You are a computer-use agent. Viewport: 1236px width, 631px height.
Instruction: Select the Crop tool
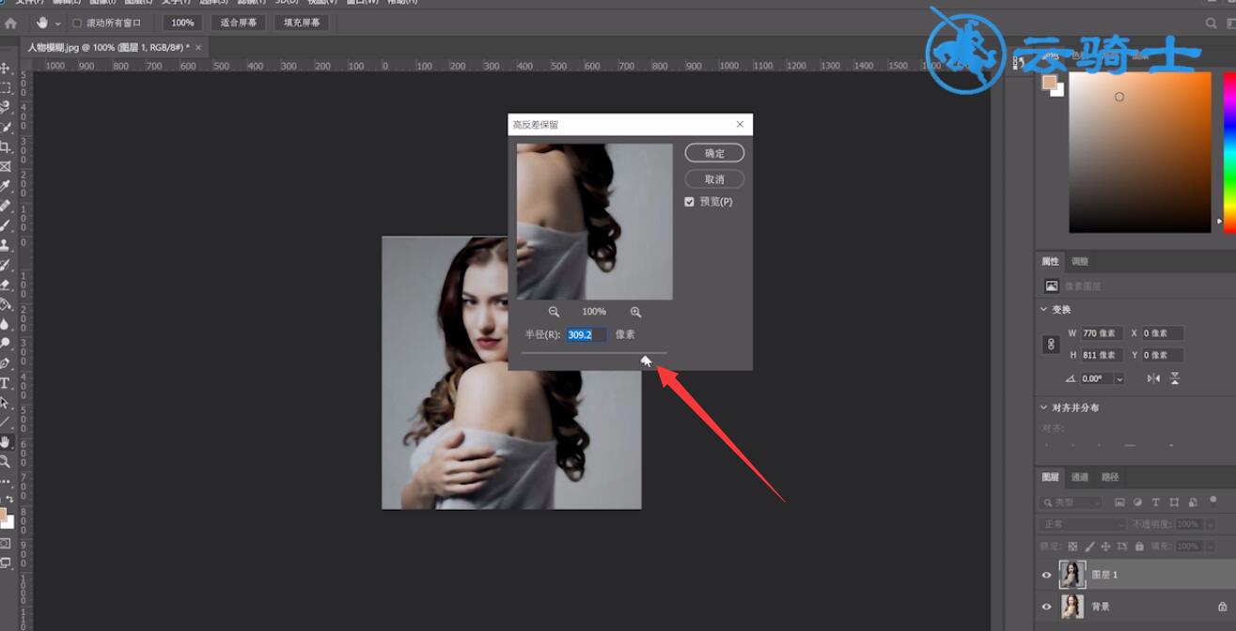6,146
